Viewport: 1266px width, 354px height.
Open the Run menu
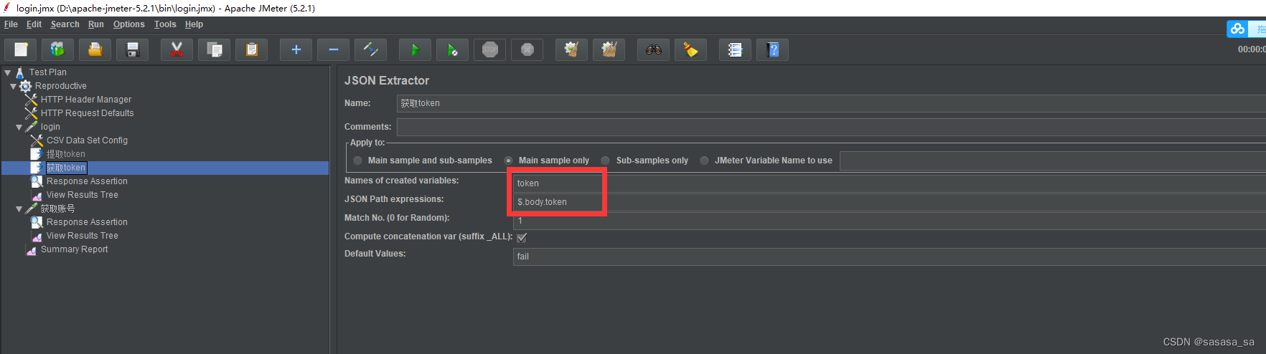[95, 24]
